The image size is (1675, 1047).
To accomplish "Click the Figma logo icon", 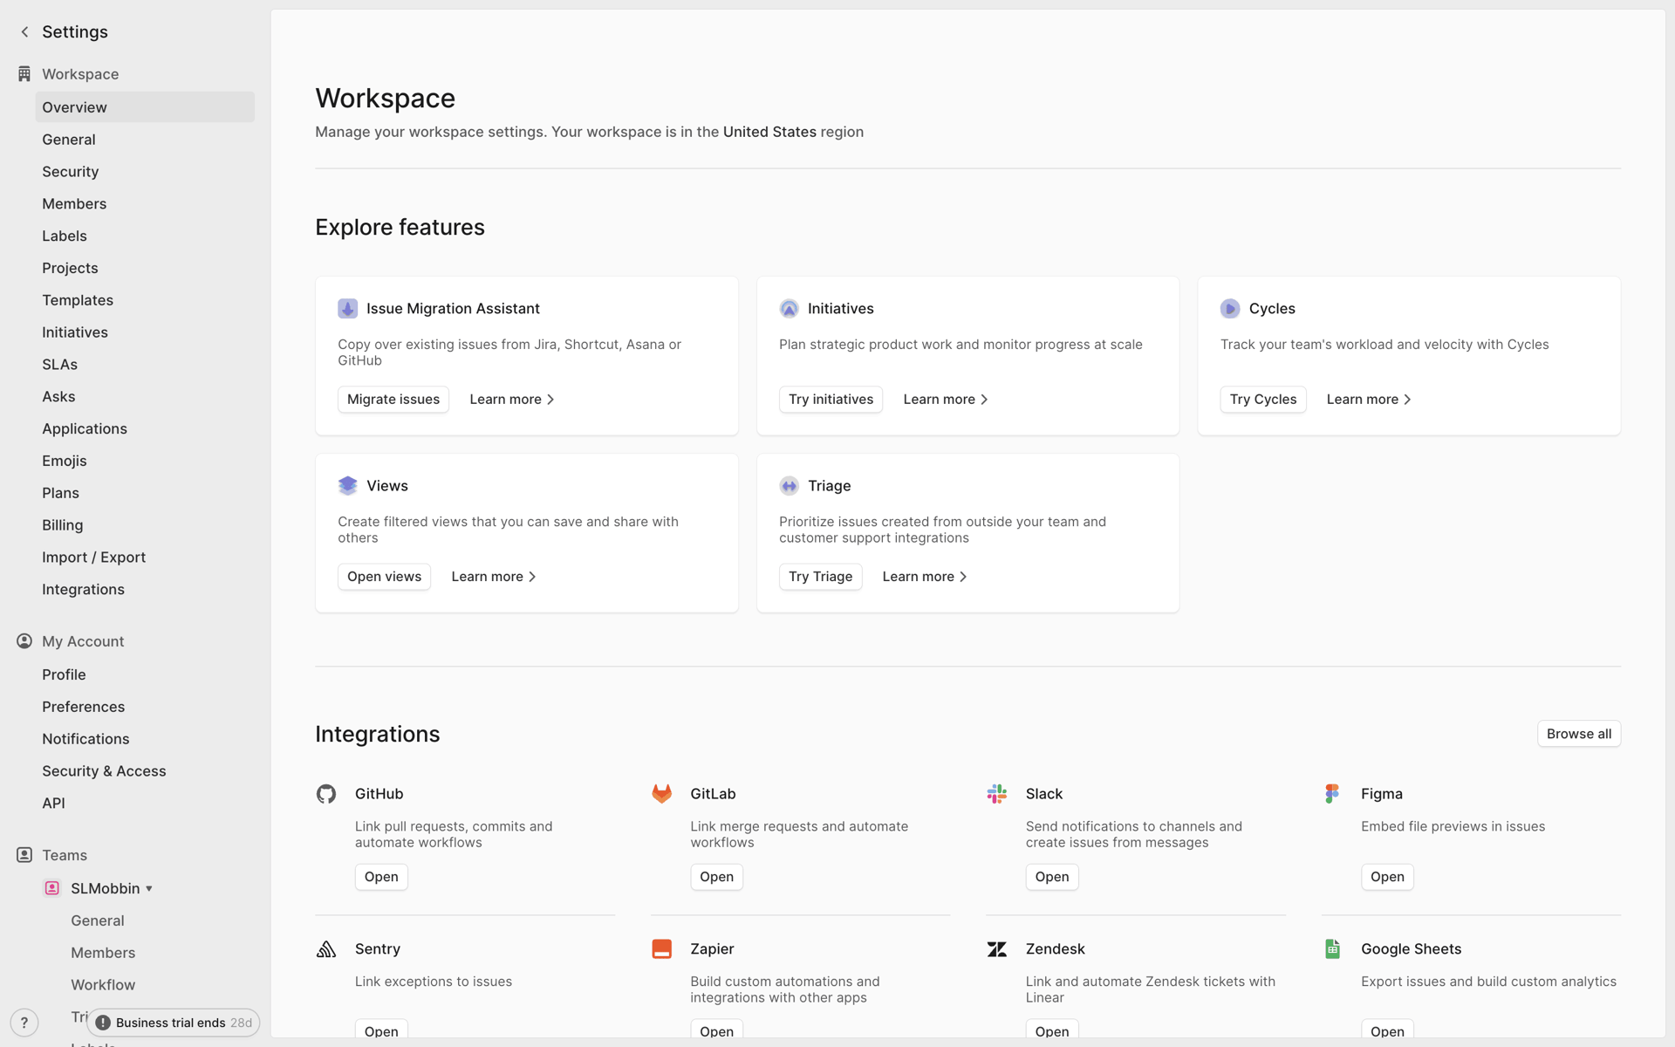I will pyautogui.click(x=1332, y=794).
